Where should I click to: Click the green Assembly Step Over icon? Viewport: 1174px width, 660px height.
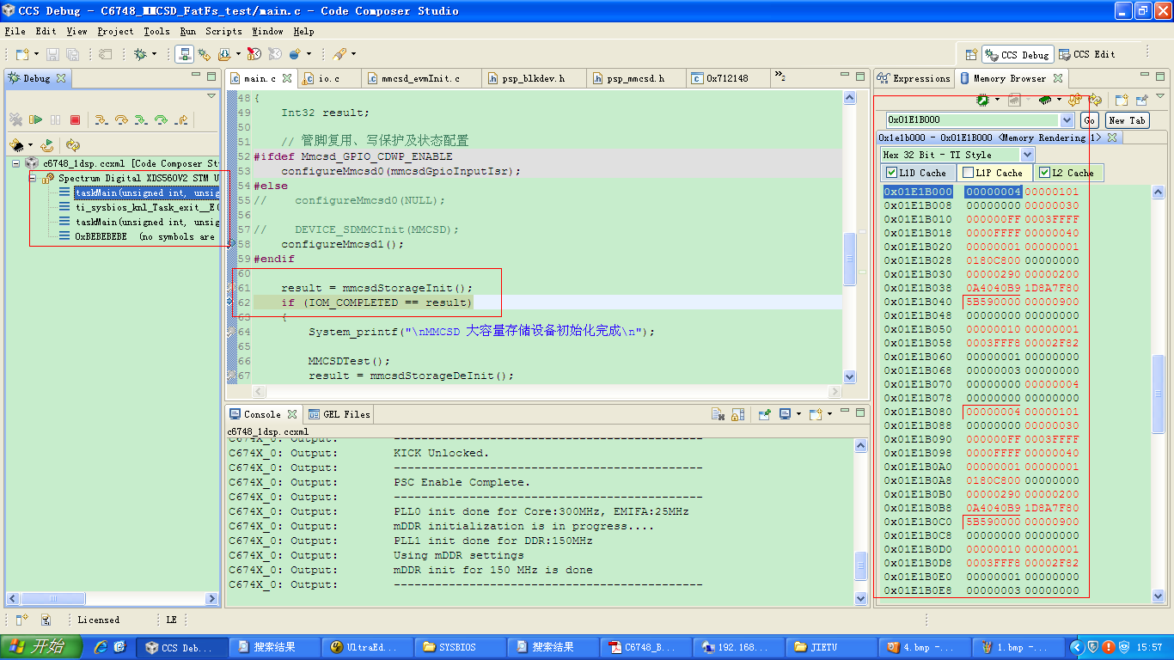coord(162,120)
